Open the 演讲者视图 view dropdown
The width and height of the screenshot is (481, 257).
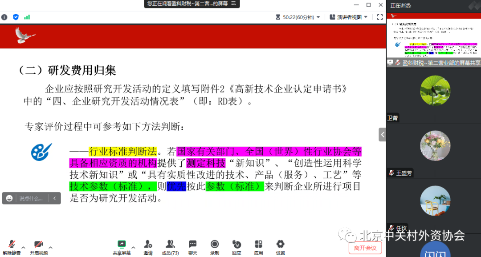coord(348,17)
